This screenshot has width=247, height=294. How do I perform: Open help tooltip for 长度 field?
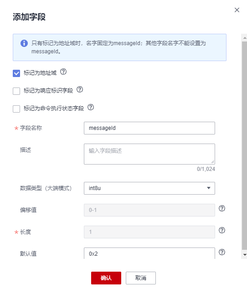[222, 230]
